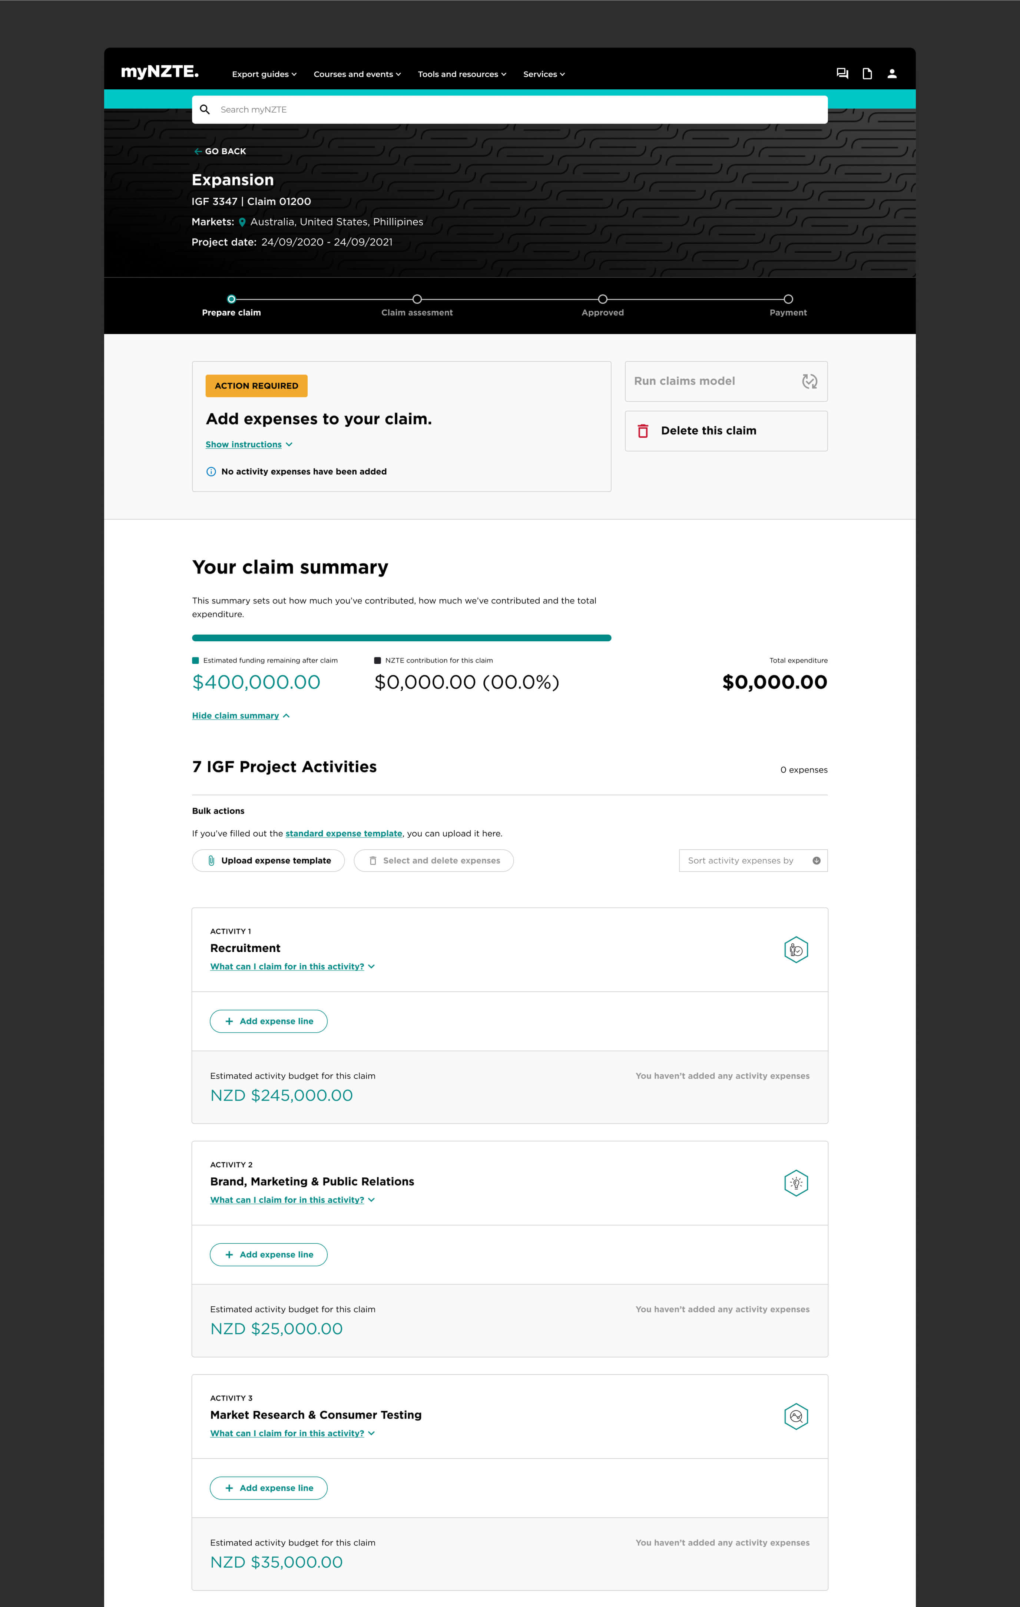Click the myNZTE logo
This screenshot has height=1607, width=1020.
[x=159, y=72]
